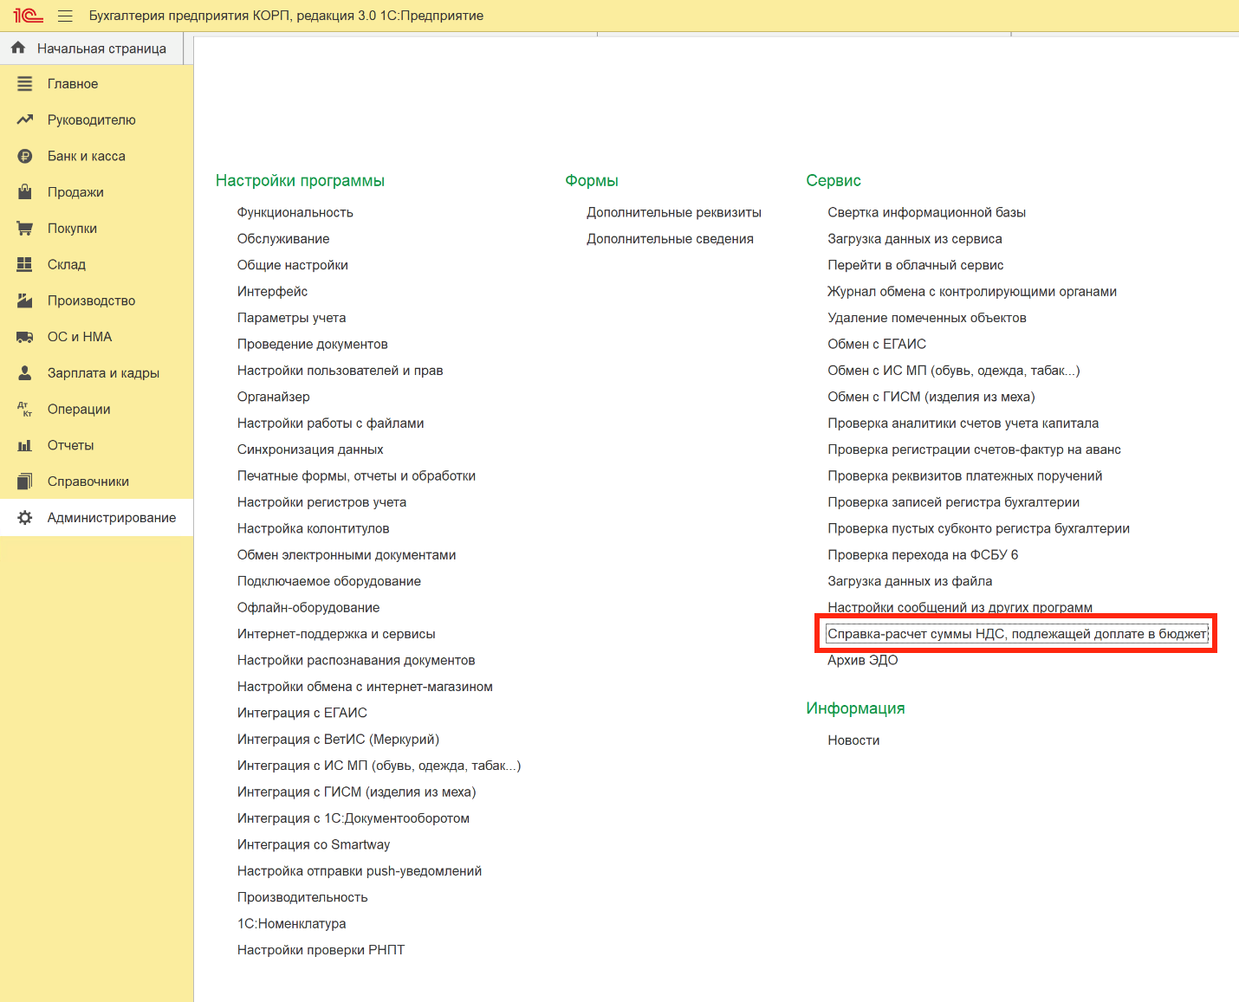
Task: Switch to the Начальная страница tab
Action: click(101, 48)
